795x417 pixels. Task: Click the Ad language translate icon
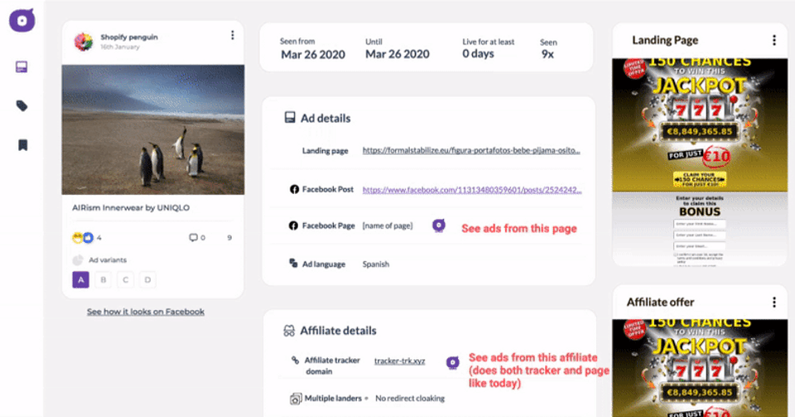click(293, 264)
